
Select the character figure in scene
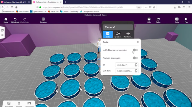pos(99,45)
